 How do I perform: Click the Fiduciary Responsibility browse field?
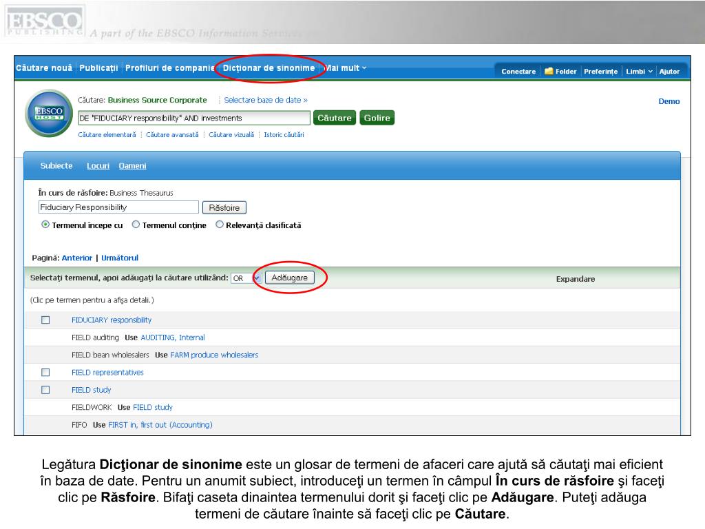tap(118, 207)
